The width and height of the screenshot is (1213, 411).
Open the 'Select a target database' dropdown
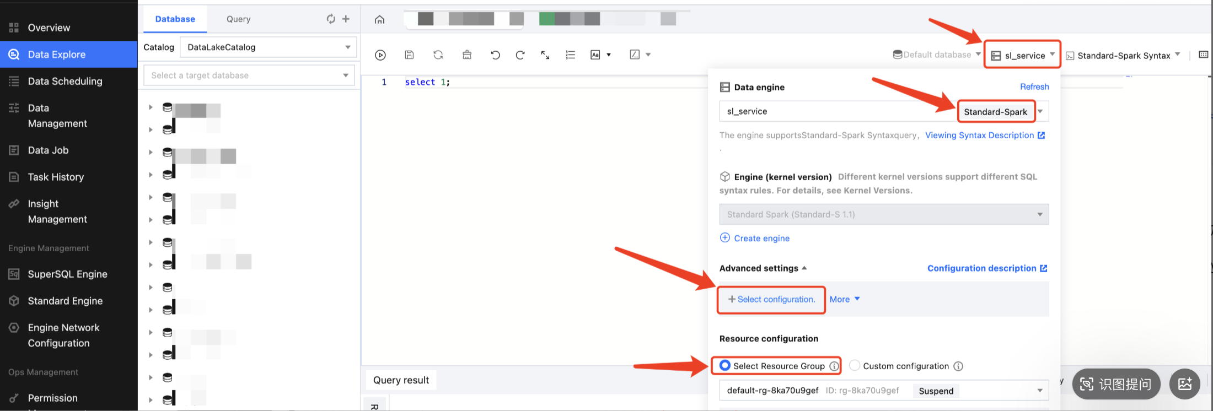(x=249, y=75)
